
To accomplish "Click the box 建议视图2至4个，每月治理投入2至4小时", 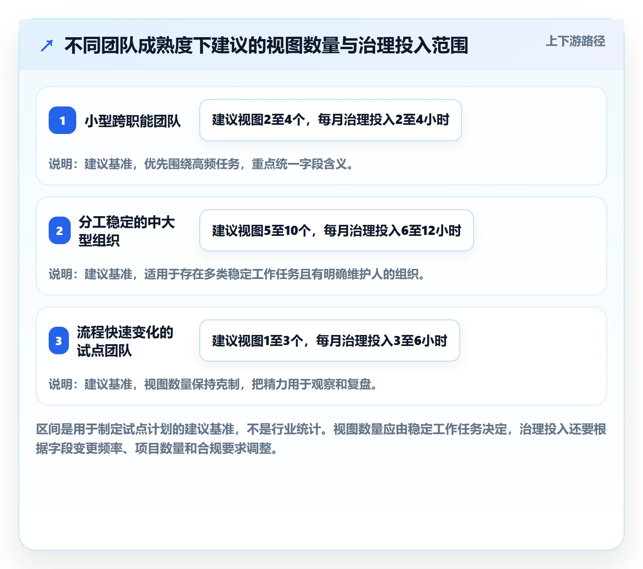I will pyautogui.click(x=331, y=120).
